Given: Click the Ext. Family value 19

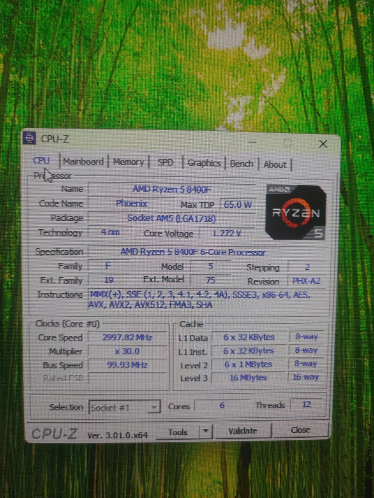Looking at the screenshot, I should point(109,280).
